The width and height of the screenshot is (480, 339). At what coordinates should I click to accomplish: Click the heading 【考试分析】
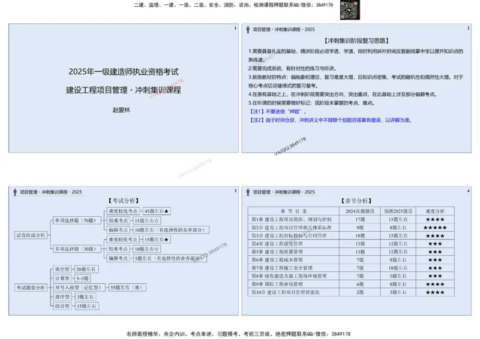(123, 201)
